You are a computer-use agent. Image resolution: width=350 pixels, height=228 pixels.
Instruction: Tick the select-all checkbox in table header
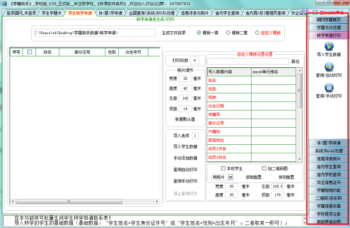(x=30, y=52)
